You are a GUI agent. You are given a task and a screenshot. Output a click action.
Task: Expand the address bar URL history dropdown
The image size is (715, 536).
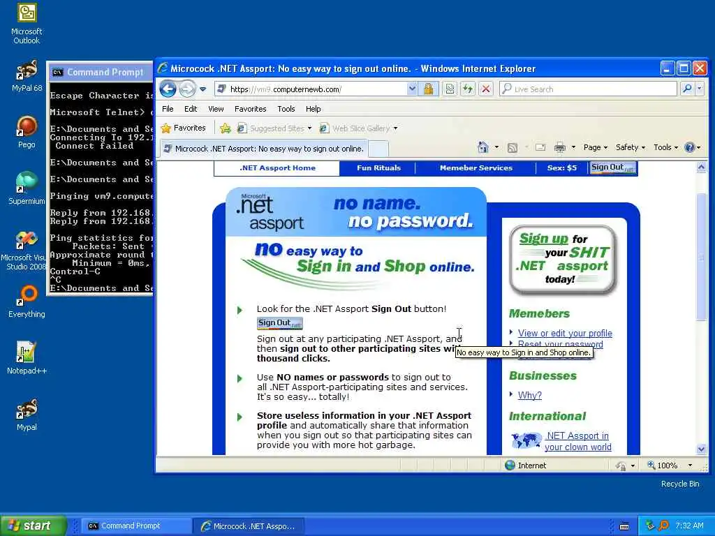tap(412, 89)
